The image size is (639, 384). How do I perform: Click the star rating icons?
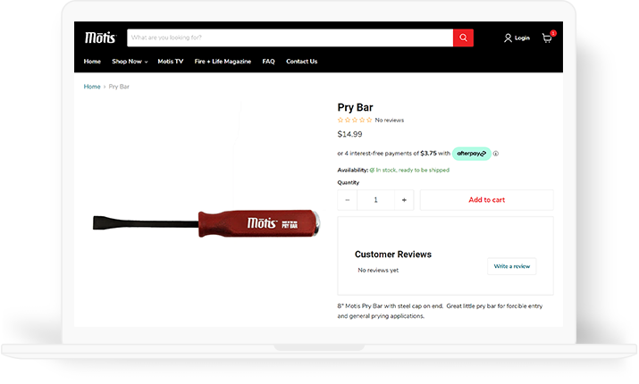[355, 121]
